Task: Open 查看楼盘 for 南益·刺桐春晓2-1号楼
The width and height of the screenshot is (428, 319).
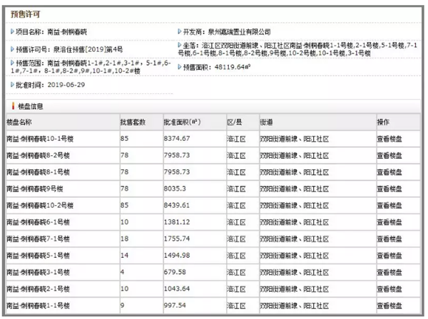Action: pyautogui.click(x=389, y=289)
